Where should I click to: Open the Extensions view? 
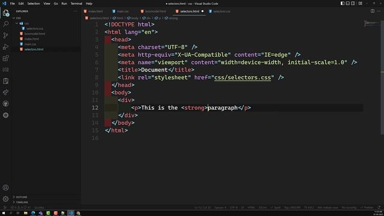pos(5,58)
